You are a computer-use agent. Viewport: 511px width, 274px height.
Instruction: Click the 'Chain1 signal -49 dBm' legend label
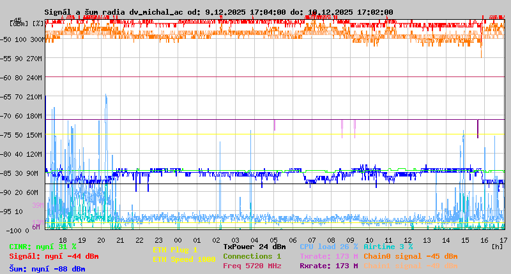click(x=410, y=266)
